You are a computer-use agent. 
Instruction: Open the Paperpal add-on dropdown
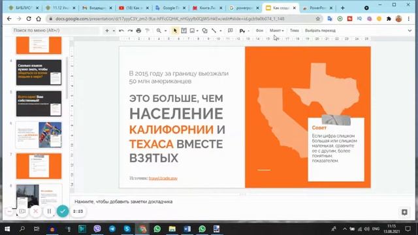pyautogui.click(x=248, y=31)
